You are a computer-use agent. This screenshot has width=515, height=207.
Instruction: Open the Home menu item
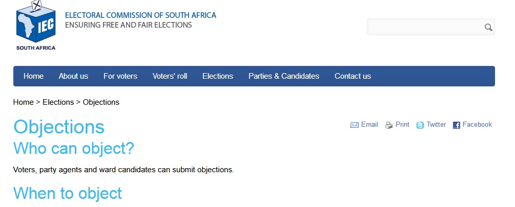(x=34, y=76)
